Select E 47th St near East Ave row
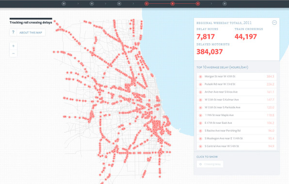Image resolution: width=289 pixels, height=184 pixels. (237, 123)
